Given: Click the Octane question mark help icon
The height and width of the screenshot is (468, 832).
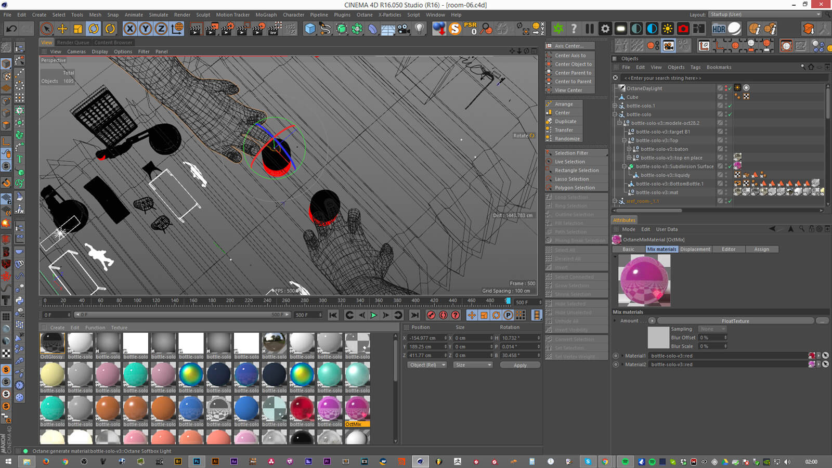Looking at the screenshot, I should [574, 29].
